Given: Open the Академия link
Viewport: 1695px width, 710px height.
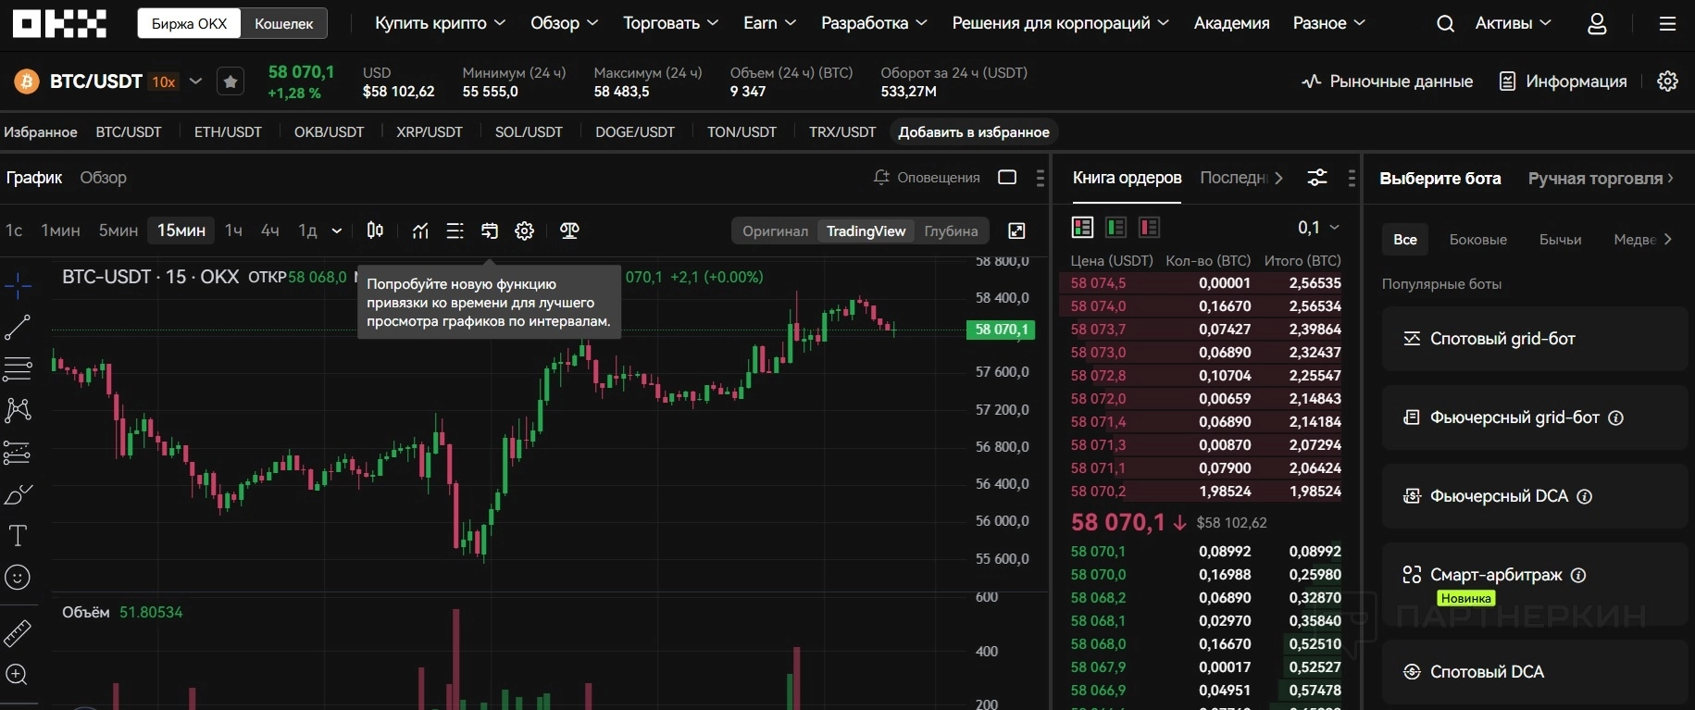Looking at the screenshot, I should tap(1231, 23).
